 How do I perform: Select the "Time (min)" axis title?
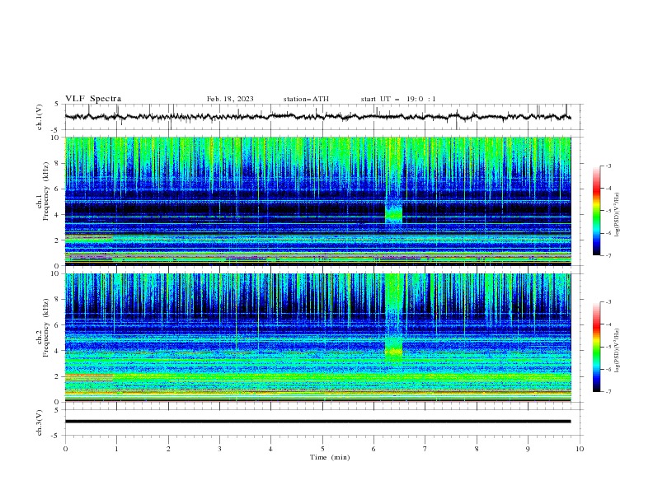(330, 457)
